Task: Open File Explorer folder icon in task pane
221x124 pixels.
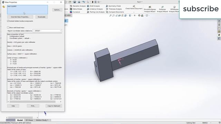Action: 219,28
